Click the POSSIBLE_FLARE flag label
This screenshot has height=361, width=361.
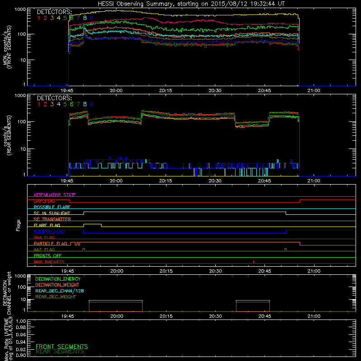coord(52,207)
